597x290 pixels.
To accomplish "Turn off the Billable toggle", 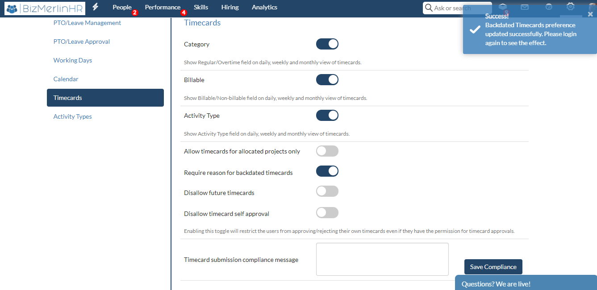I will click(327, 79).
